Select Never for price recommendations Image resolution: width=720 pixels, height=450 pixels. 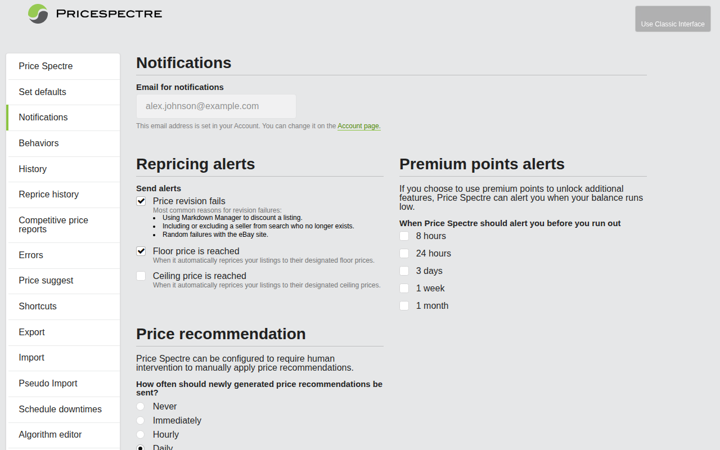[141, 406]
